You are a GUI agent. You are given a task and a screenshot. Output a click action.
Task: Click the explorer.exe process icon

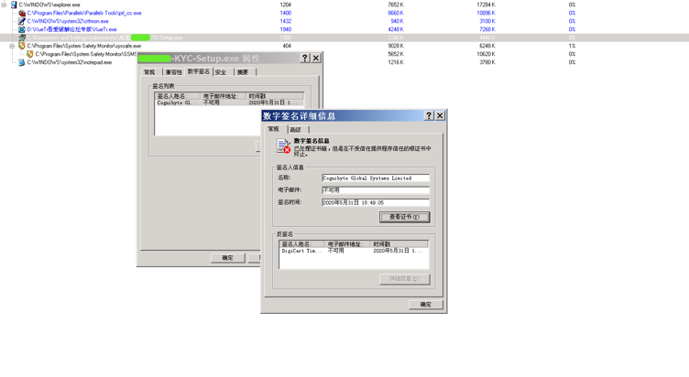click(14, 5)
